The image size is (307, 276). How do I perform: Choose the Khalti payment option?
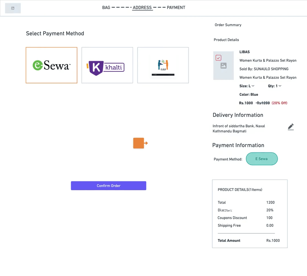tap(107, 65)
